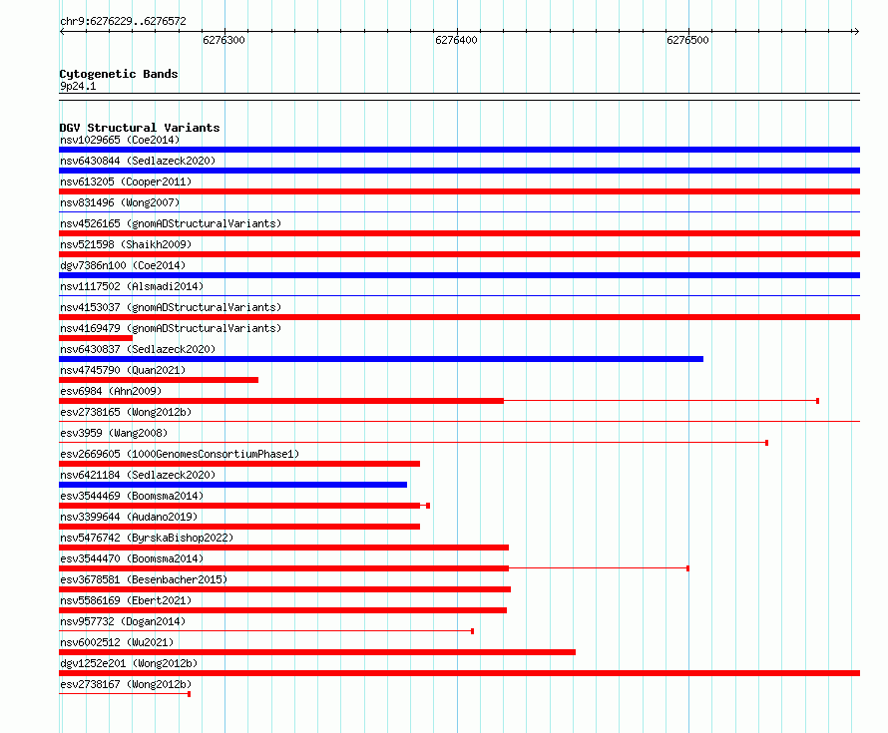Click esv2669605 (1000GenomesConsortiumPhase1) label

point(180,454)
